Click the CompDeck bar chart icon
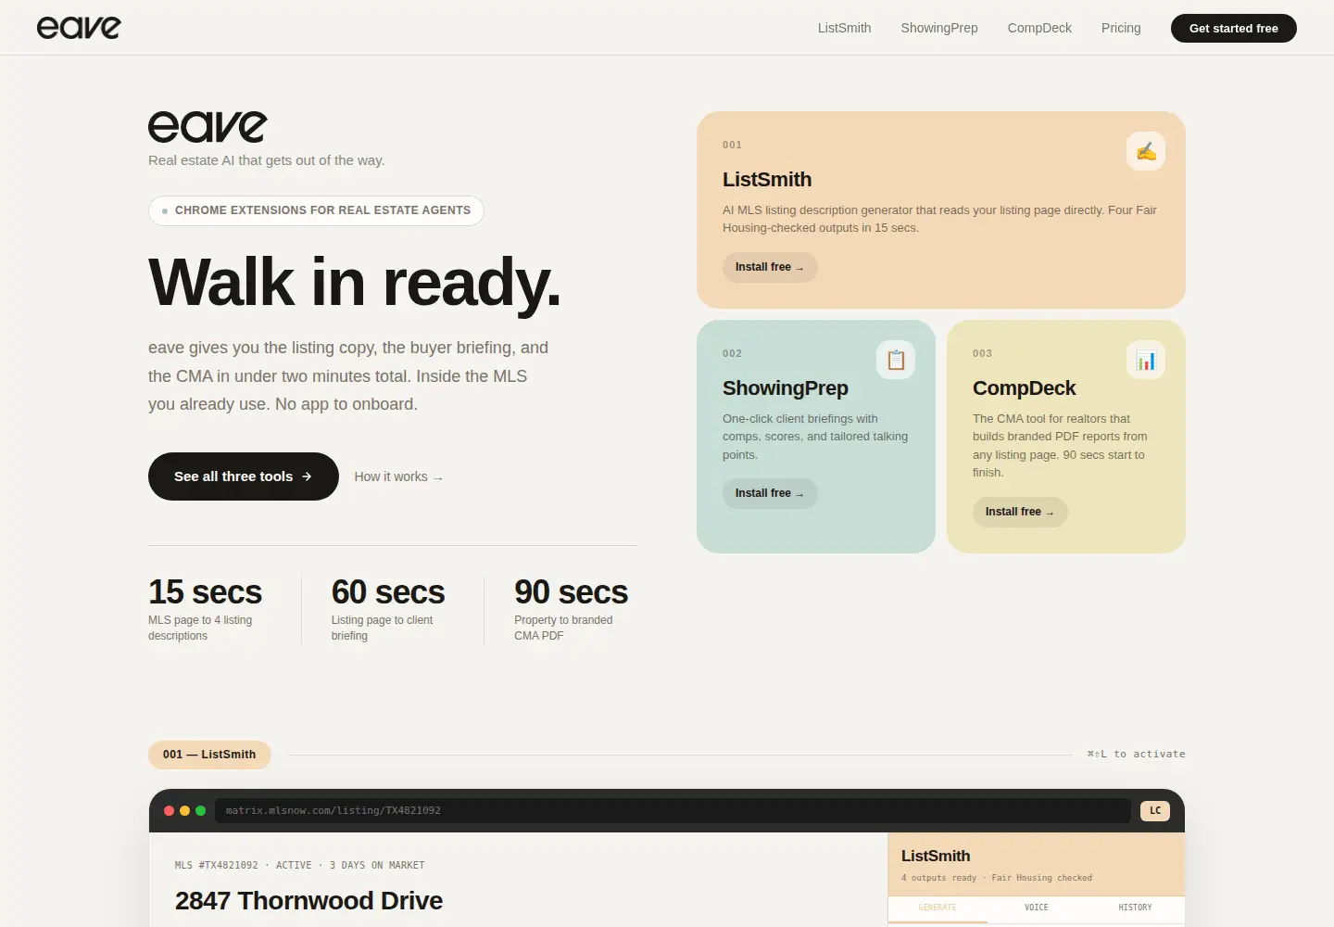This screenshot has height=927, width=1334. pyautogui.click(x=1146, y=360)
